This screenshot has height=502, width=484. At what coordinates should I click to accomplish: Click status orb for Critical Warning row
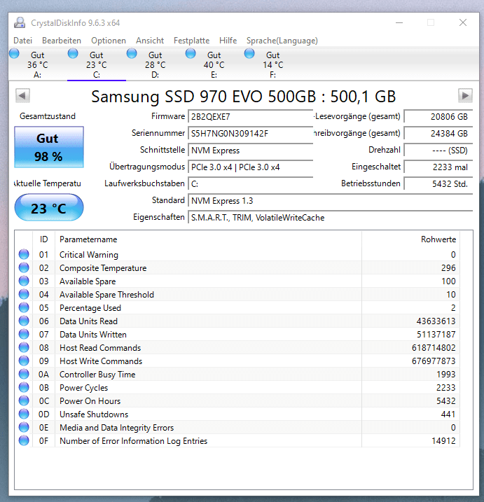pyautogui.click(x=24, y=254)
